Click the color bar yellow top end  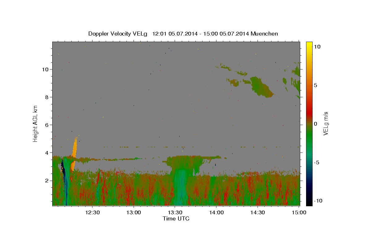pos(309,44)
